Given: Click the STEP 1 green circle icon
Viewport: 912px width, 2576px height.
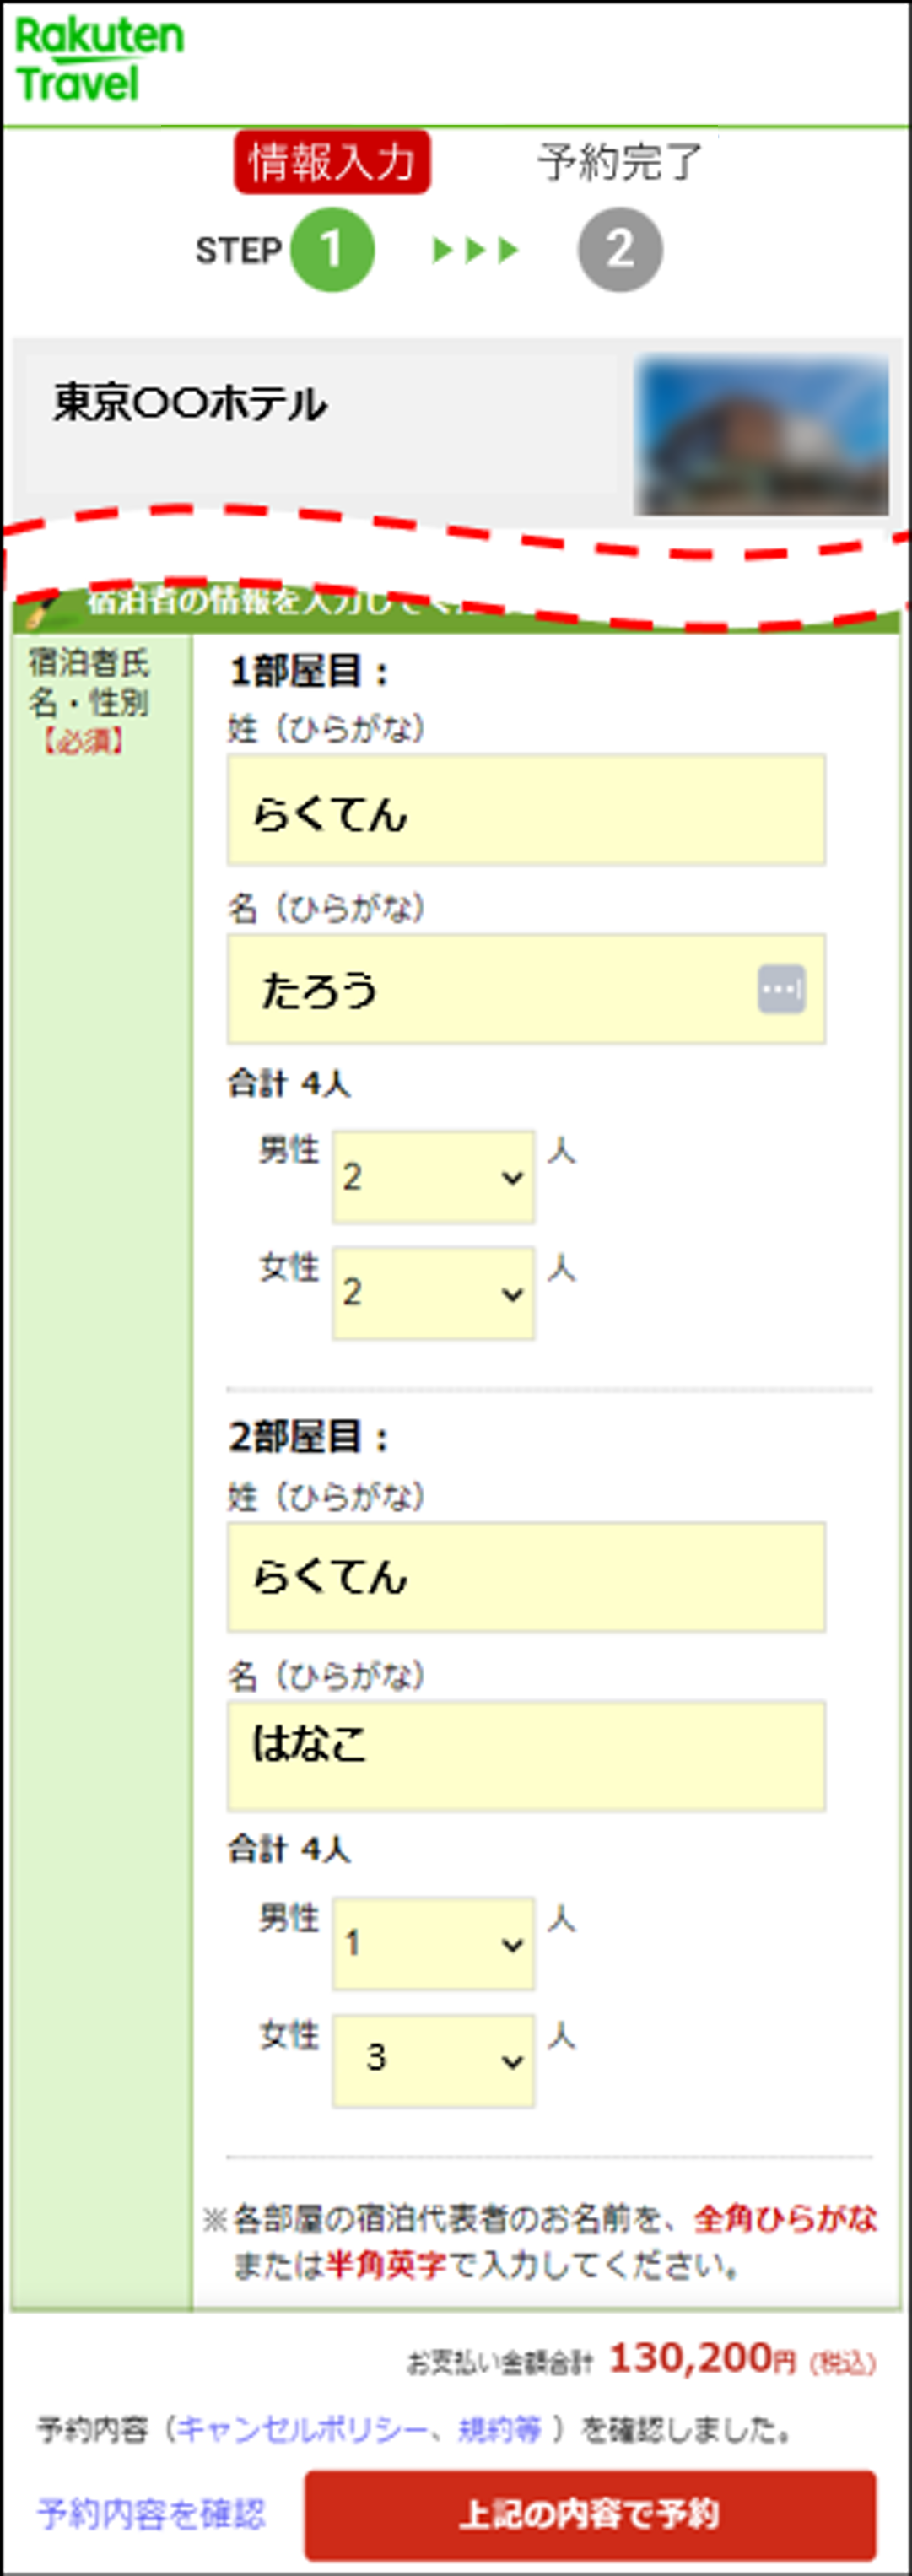Looking at the screenshot, I should [333, 249].
